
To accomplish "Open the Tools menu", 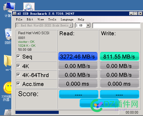I will [52, 19].
